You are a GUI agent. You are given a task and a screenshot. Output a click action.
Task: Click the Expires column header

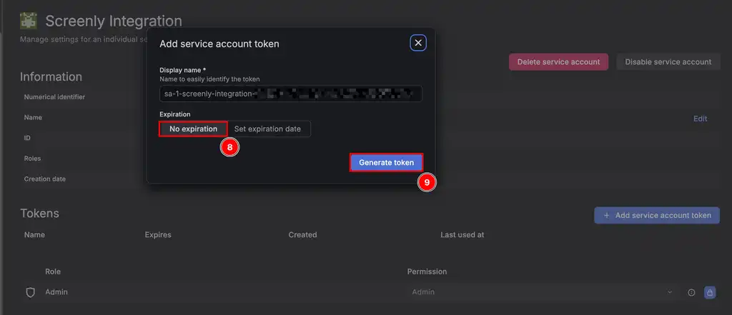pyautogui.click(x=158, y=235)
